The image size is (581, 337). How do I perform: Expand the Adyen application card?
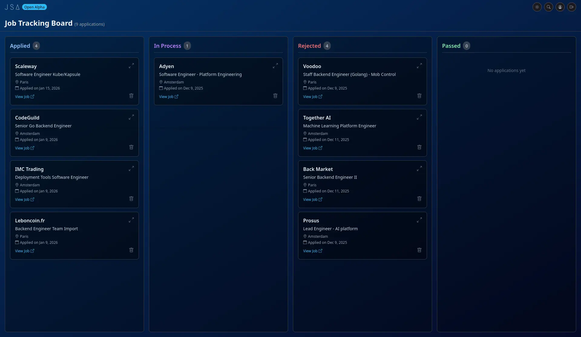(275, 66)
